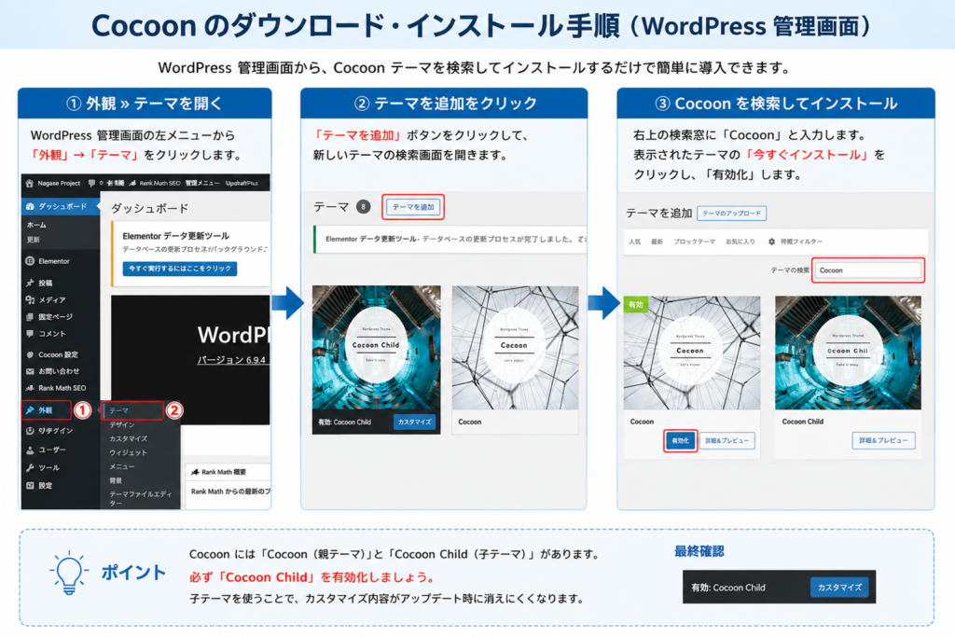
Task: Open カスタマイズ in the 外観 submenu
Action: pos(128,438)
